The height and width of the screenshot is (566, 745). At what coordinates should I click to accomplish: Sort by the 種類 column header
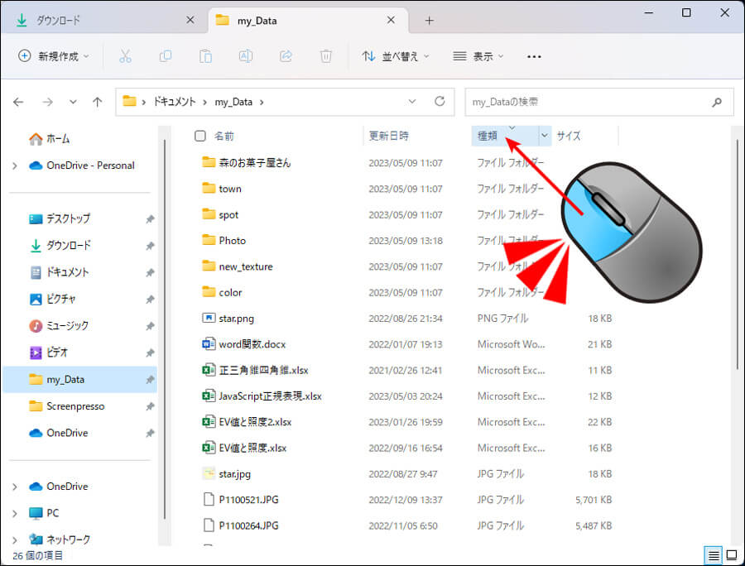488,136
